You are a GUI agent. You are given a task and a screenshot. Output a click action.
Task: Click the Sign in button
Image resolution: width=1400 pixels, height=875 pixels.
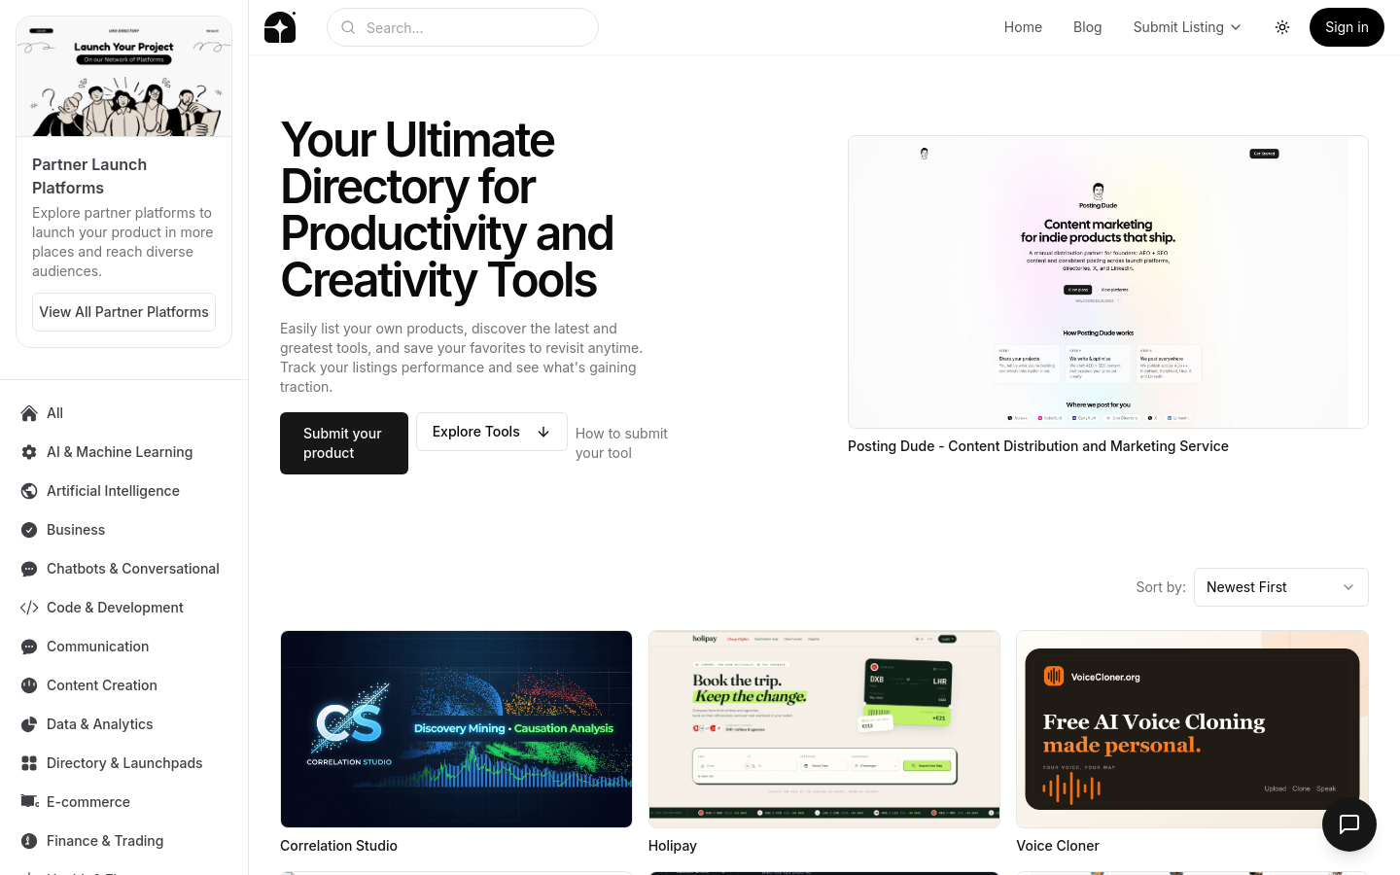point(1347,27)
